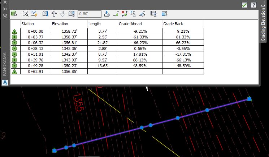Click the Delete Elevation Point icon
Viewport: 269px width, 157px height.
pos(124,14)
